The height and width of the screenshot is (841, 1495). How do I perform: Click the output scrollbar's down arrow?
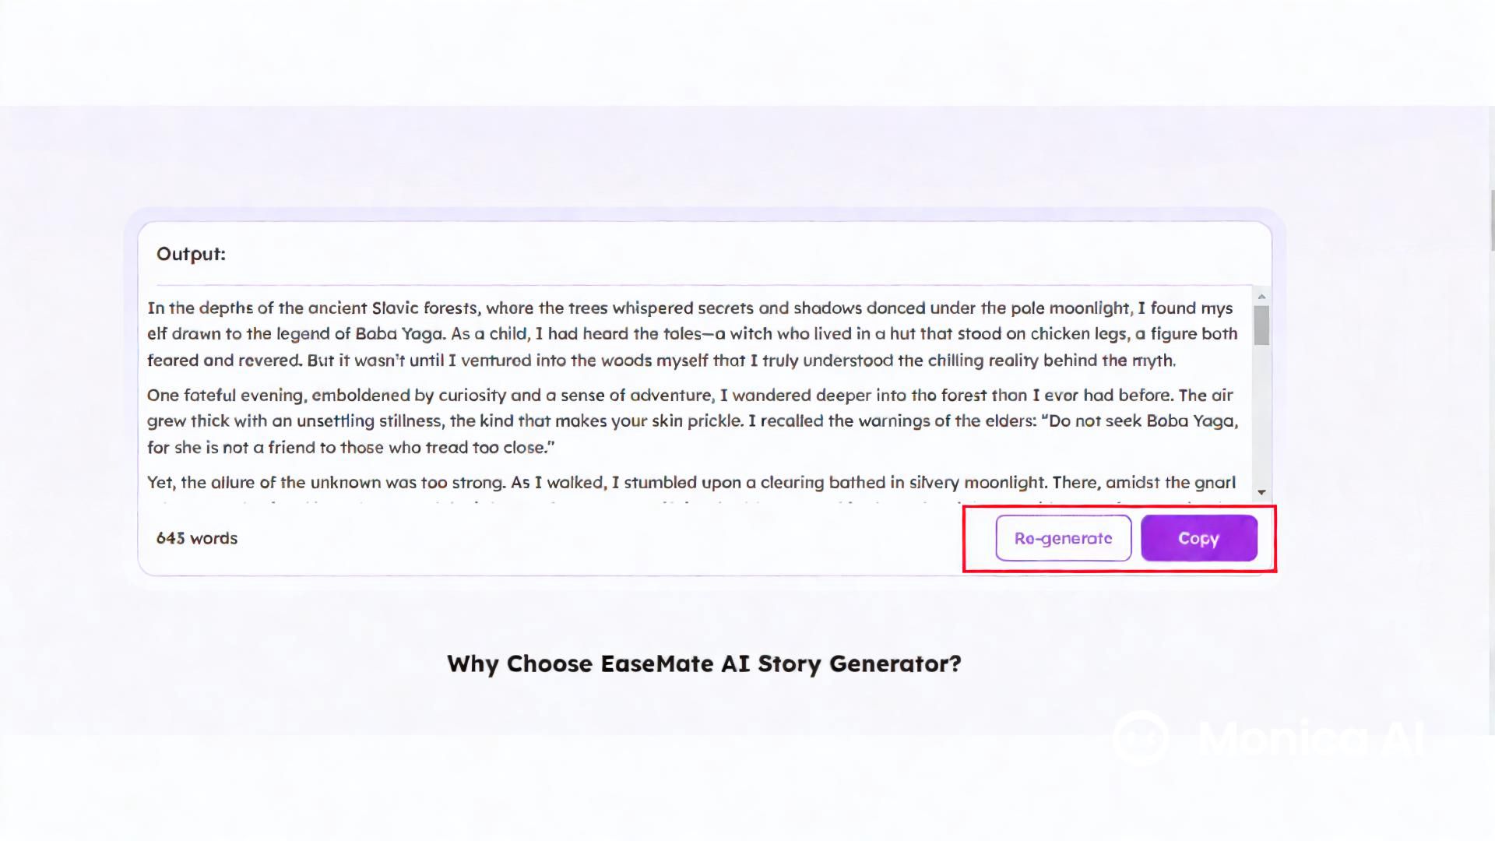pos(1261,492)
